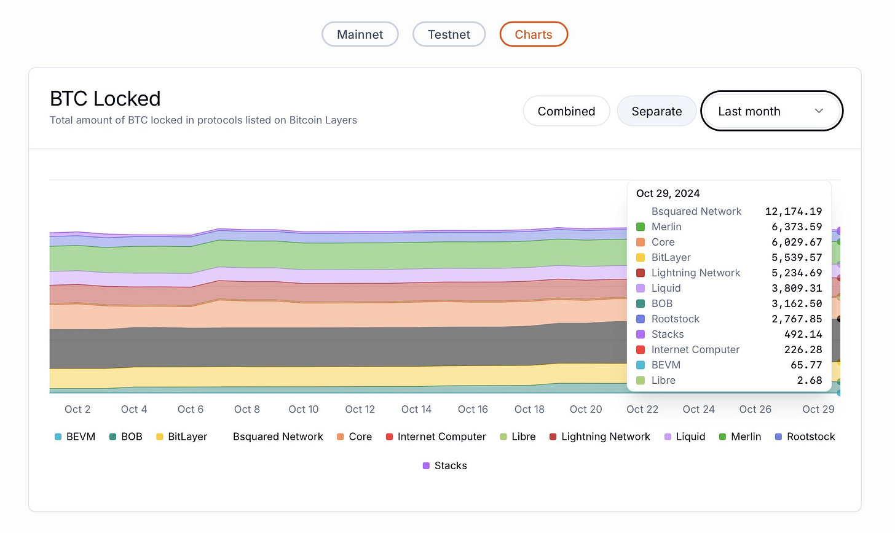The height and width of the screenshot is (533, 895).
Task: Click the Stacks purple legend icon
Action: point(426,466)
